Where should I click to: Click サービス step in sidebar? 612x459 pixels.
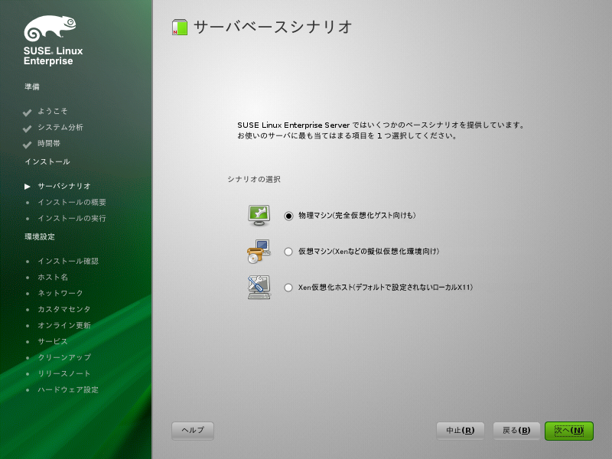[53, 341]
